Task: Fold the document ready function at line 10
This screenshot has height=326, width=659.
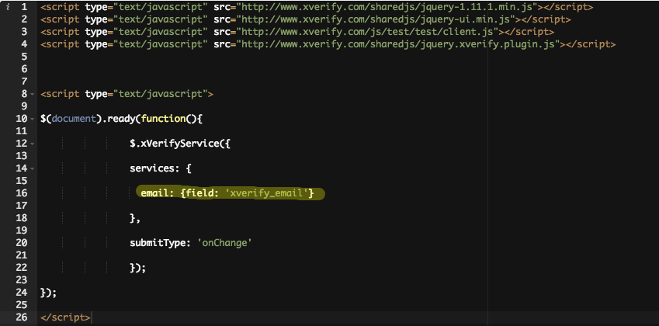Action: coord(31,119)
